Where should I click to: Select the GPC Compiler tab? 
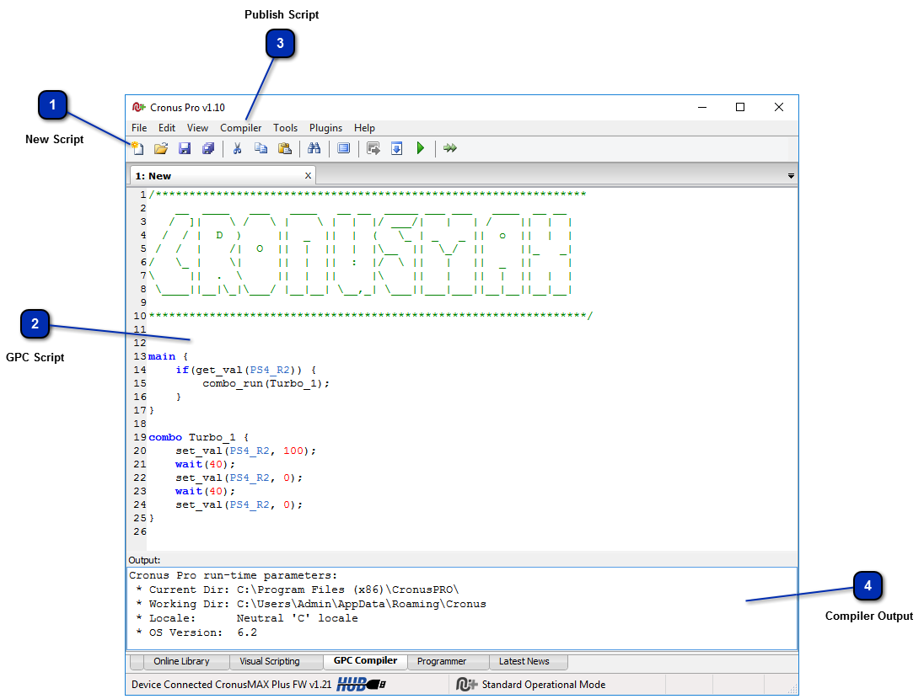click(365, 661)
